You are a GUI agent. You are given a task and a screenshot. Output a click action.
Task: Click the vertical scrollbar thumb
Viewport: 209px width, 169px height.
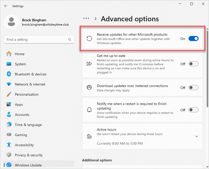point(207,69)
